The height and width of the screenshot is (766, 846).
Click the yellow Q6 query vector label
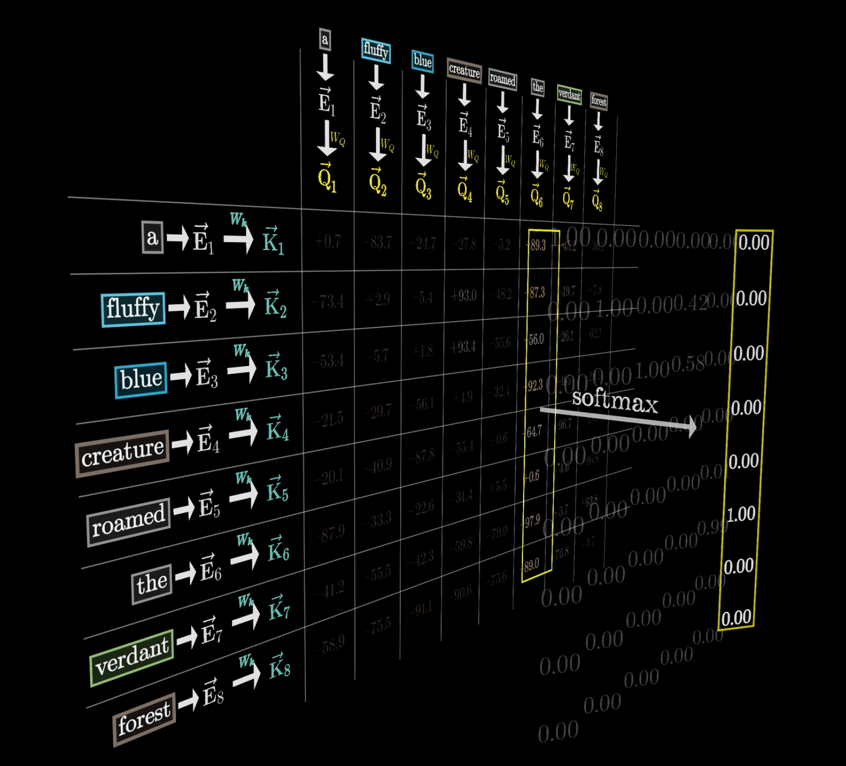[x=536, y=196]
